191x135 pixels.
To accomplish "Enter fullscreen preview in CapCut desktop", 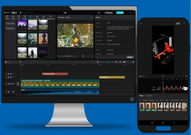I will coord(92,56).
